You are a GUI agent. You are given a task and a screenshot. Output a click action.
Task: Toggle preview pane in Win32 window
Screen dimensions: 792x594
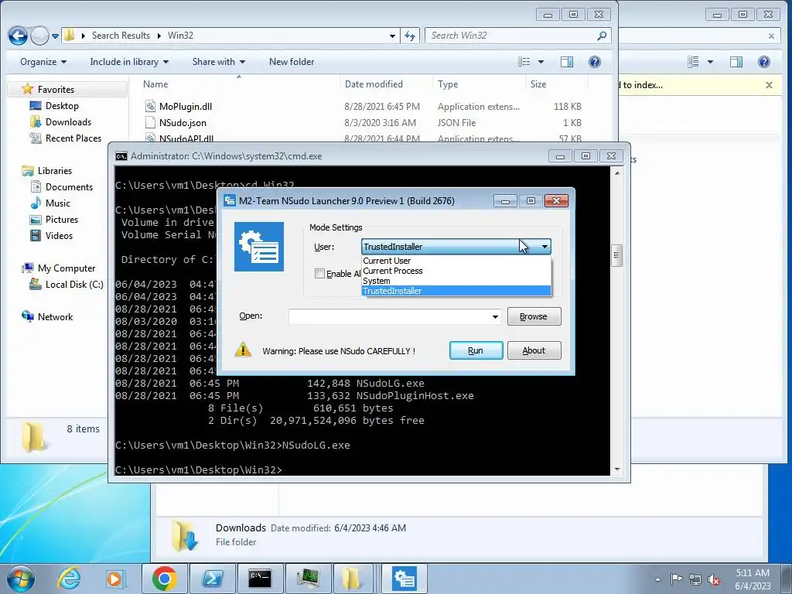(x=567, y=62)
